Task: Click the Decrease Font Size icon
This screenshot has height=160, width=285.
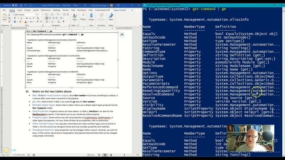Action: (41, 22)
